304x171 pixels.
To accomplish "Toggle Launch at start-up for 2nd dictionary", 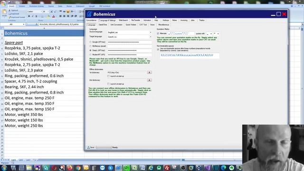I will pyautogui.click(x=108, y=84).
